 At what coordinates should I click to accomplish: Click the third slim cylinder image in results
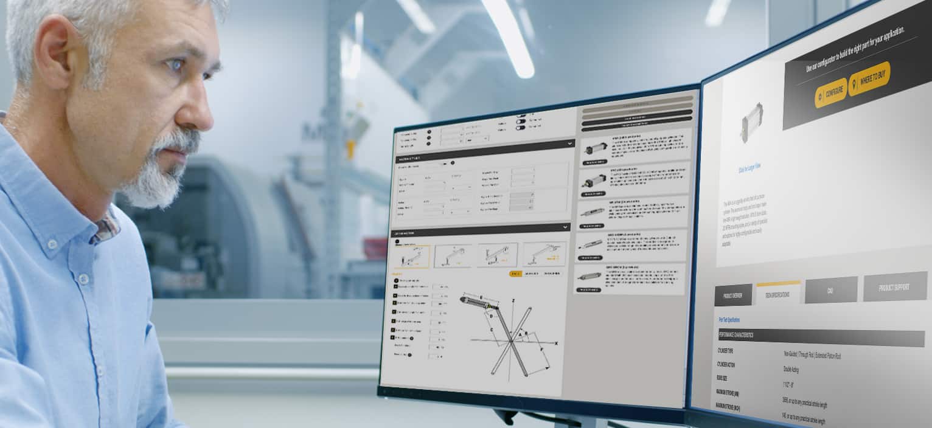pyautogui.click(x=592, y=212)
